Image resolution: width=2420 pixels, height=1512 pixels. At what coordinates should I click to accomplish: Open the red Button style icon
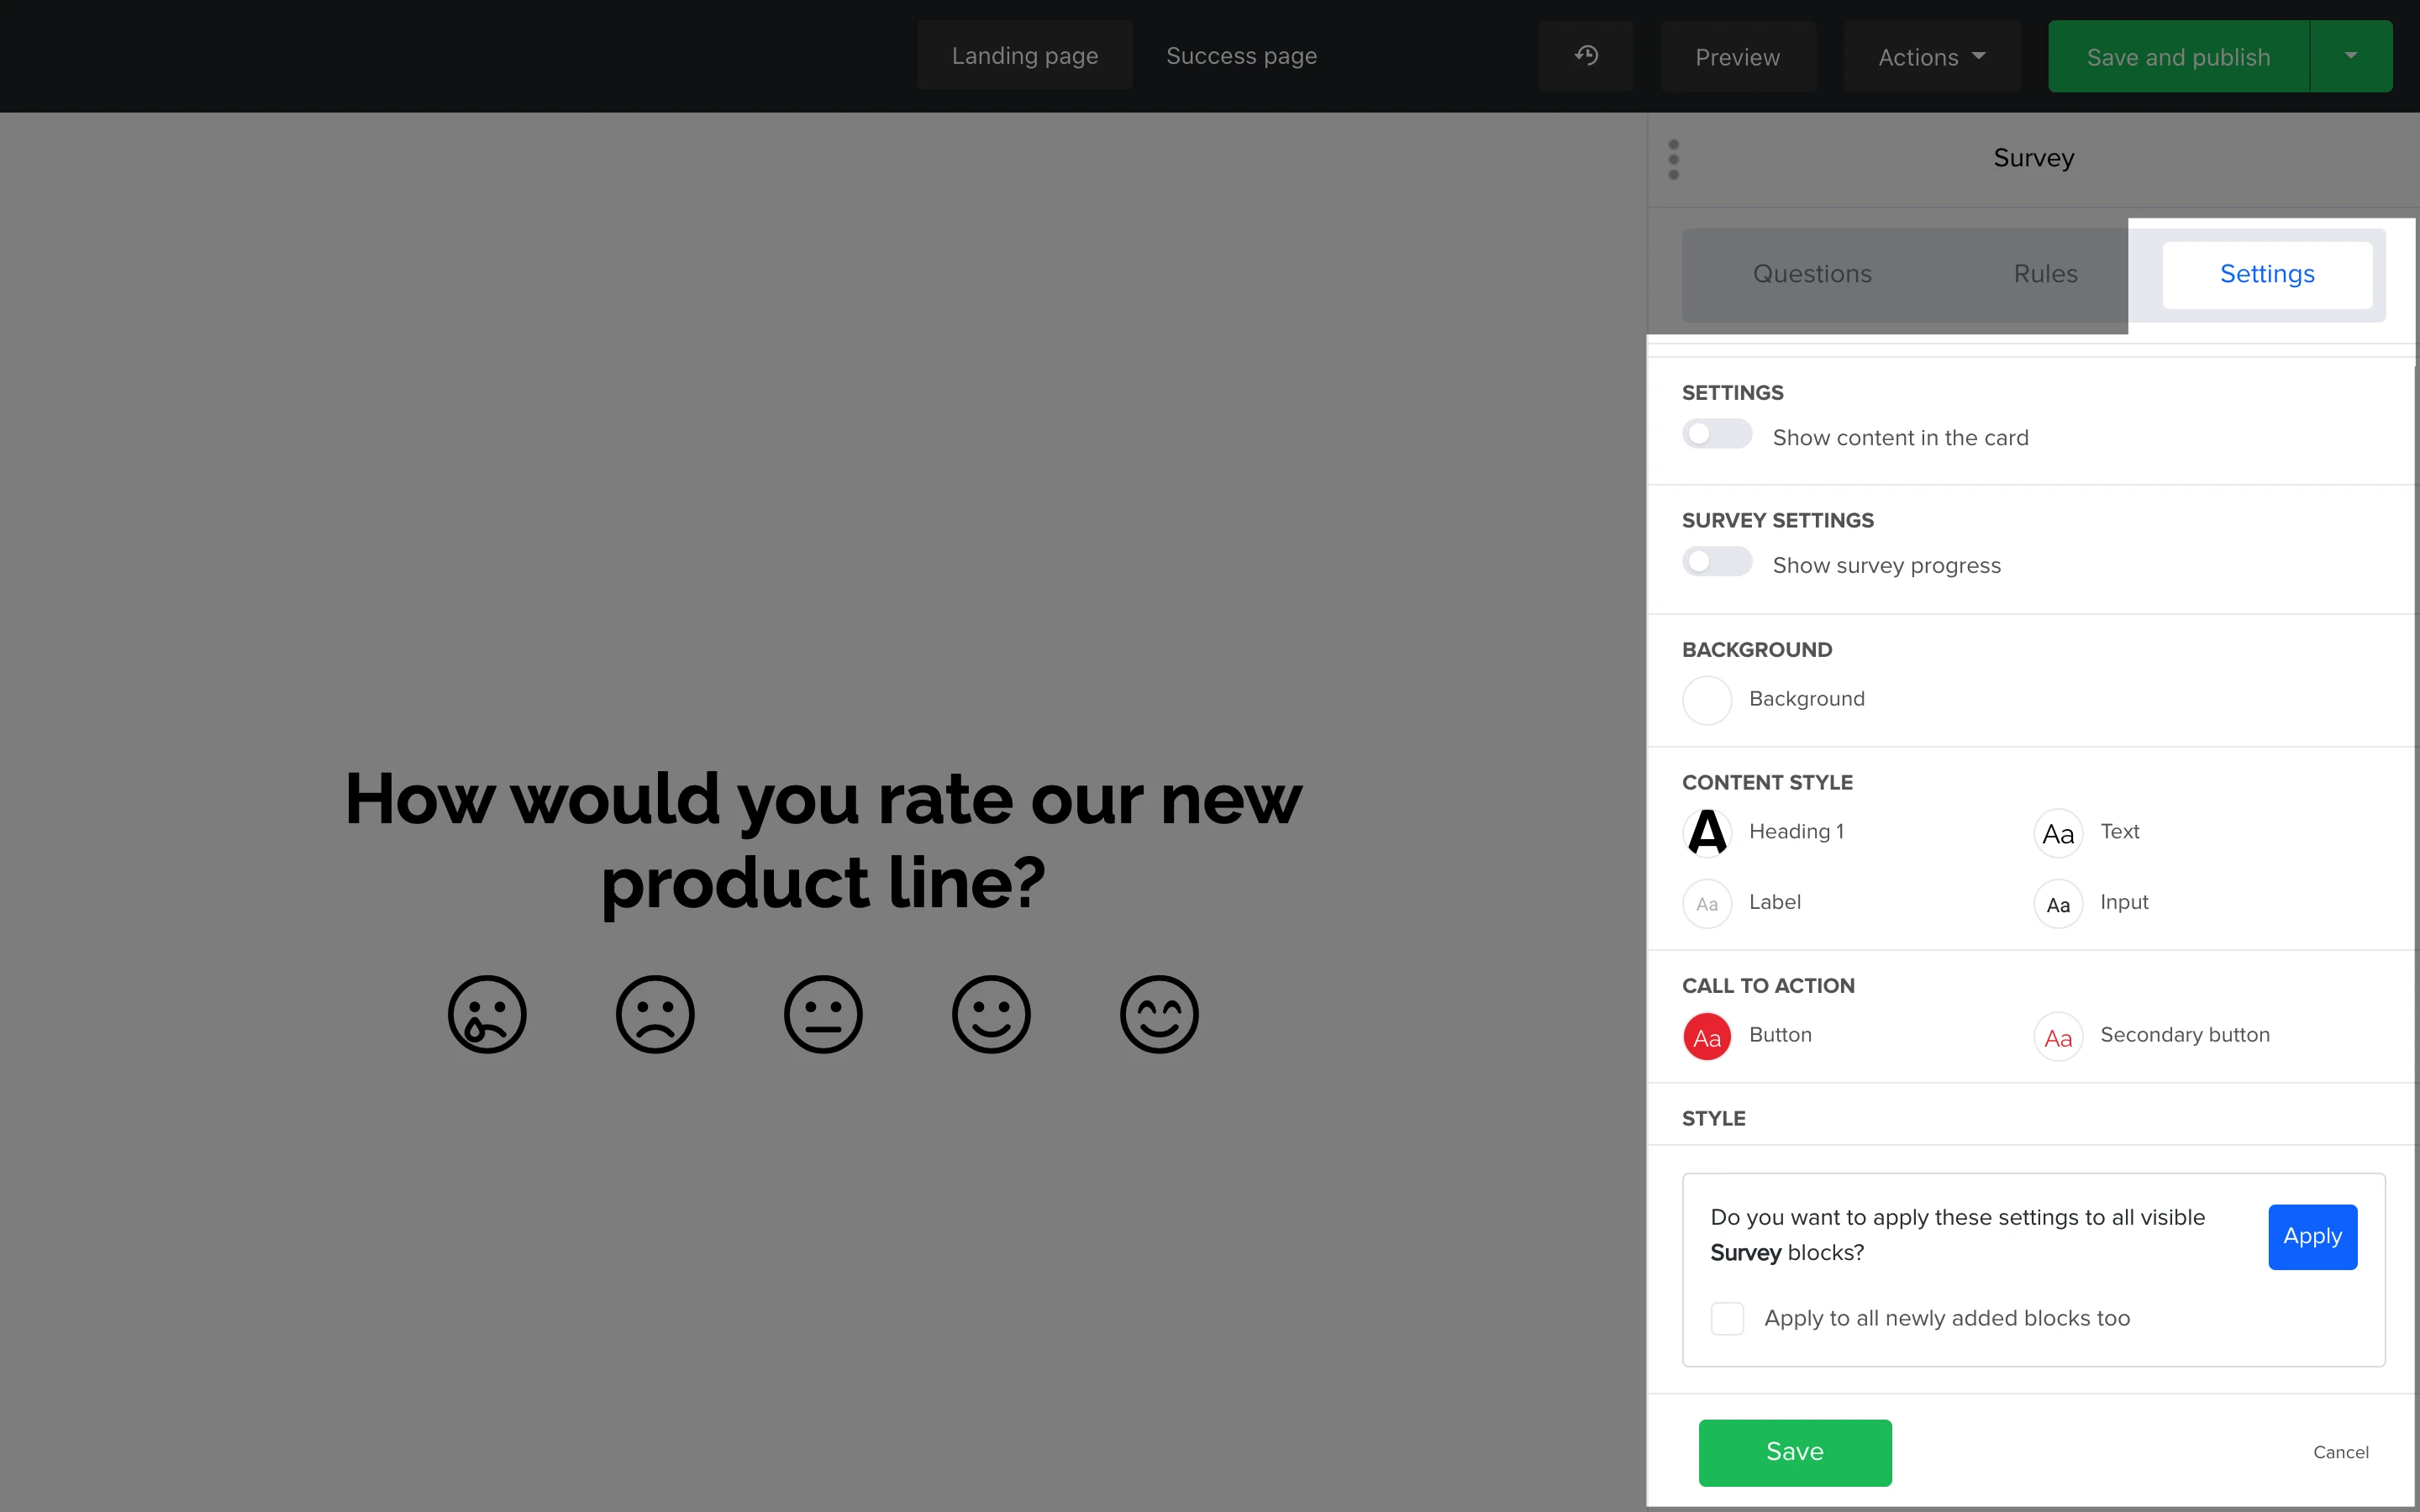(1707, 1037)
